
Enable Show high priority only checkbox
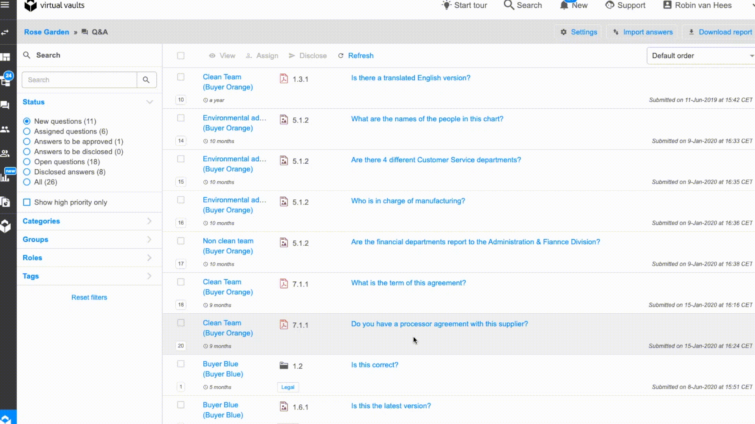pos(27,203)
